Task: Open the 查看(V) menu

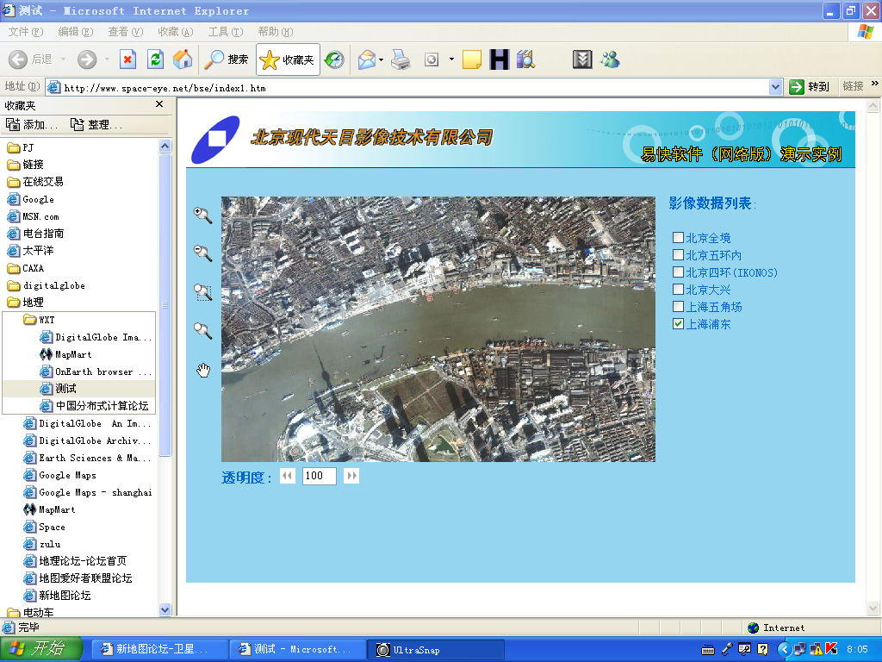Action: tap(125, 32)
